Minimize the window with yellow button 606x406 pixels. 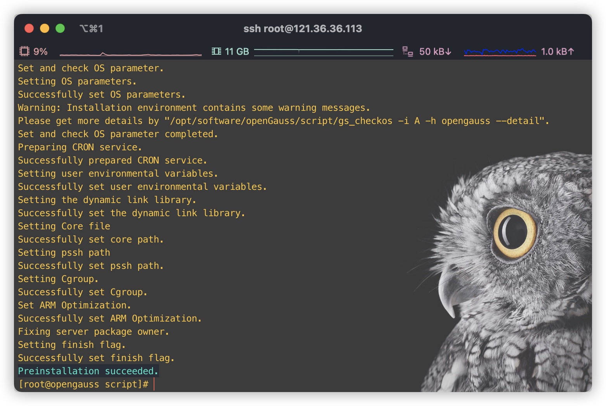coord(45,28)
